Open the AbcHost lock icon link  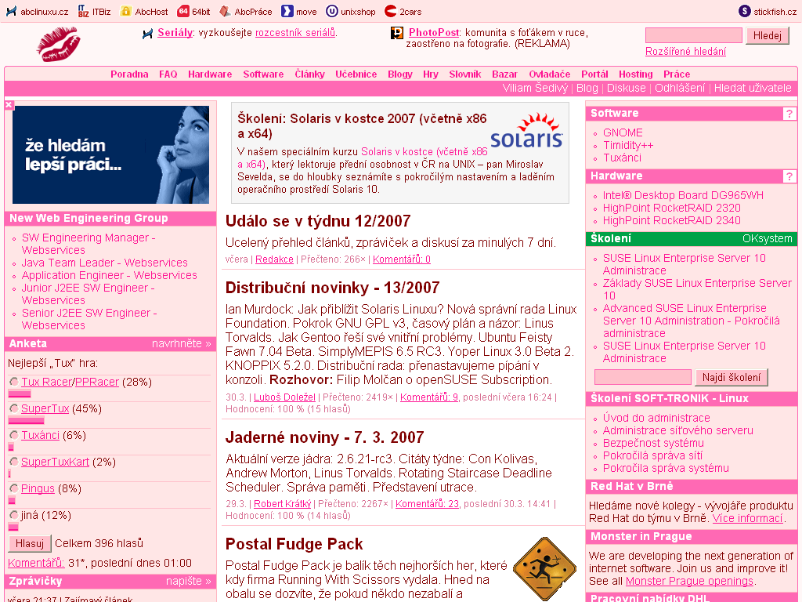tap(125, 11)
